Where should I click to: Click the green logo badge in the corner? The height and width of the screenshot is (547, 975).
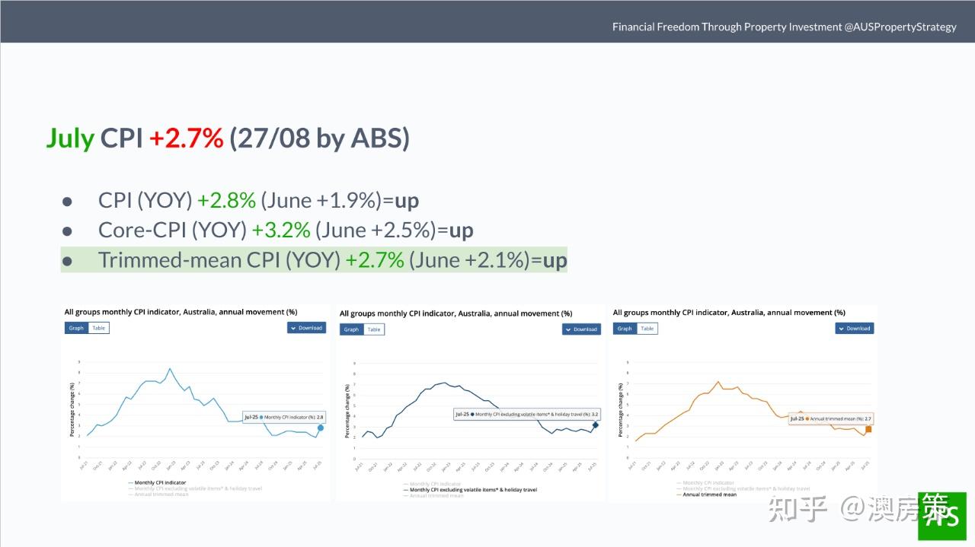point(942,515)
